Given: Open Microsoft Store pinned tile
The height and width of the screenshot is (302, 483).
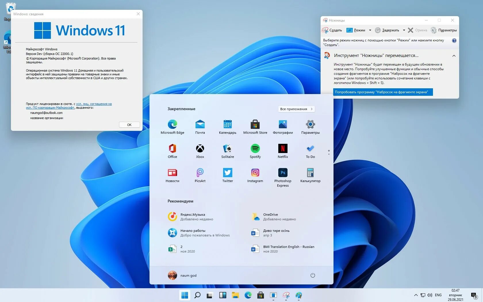Looking at the screenshot, I should point(255,127).
